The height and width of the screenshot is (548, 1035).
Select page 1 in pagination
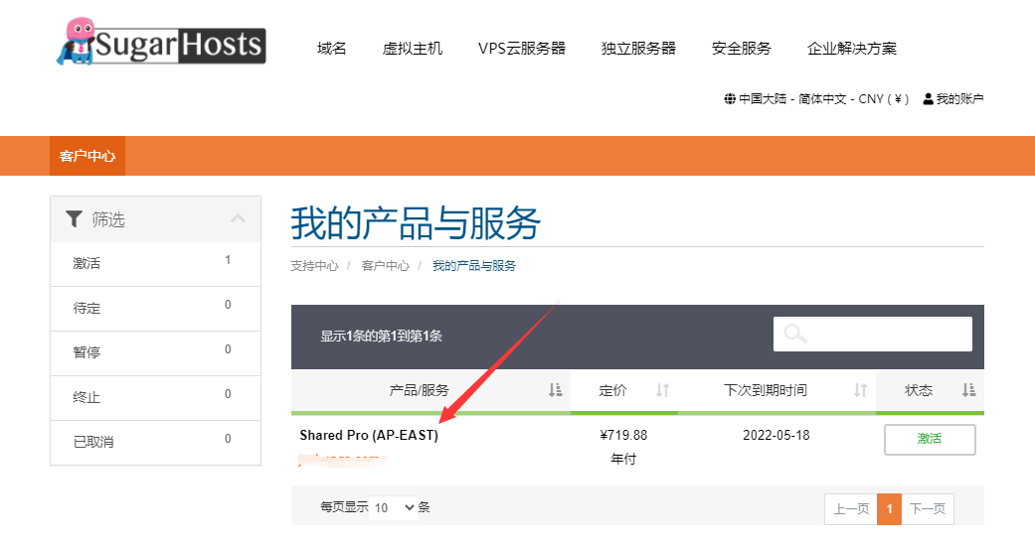tap(889, 509)
